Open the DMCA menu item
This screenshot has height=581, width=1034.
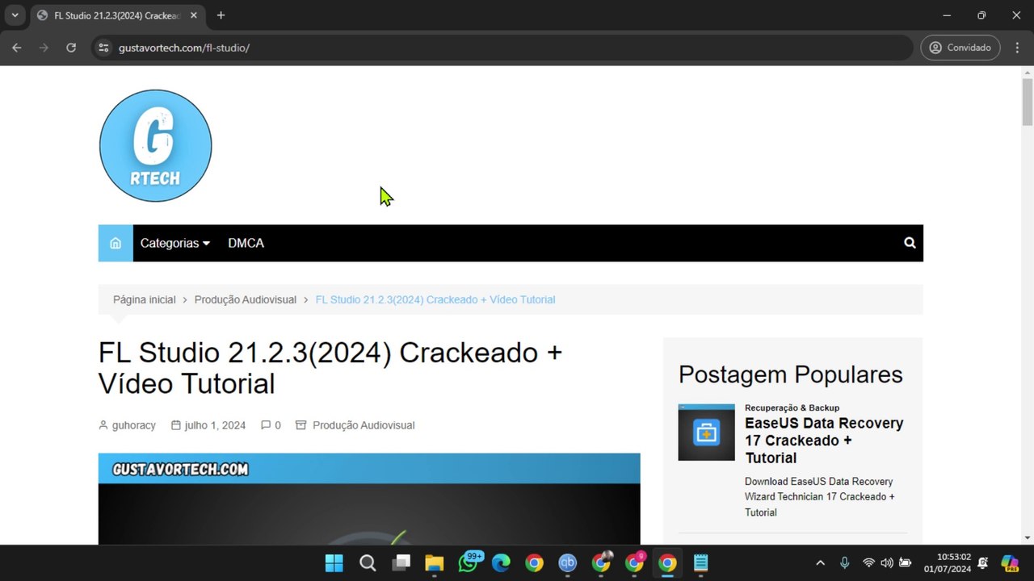[x=246, y=243]
